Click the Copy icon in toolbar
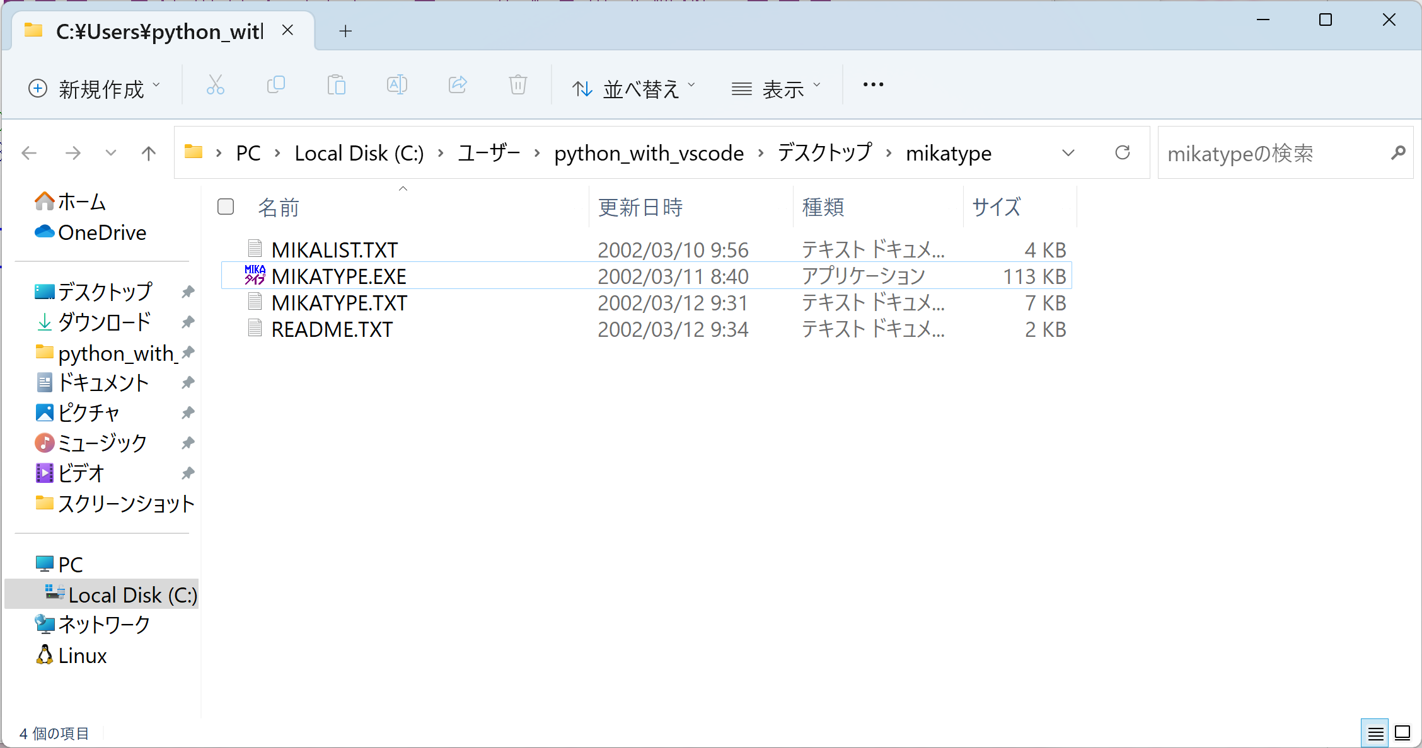 [x=275, y=85]
